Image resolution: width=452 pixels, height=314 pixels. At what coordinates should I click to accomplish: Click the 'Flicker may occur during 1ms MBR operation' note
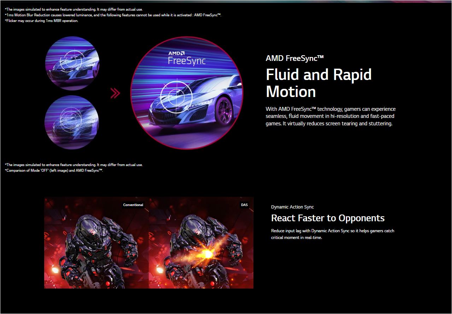(42, 21)
